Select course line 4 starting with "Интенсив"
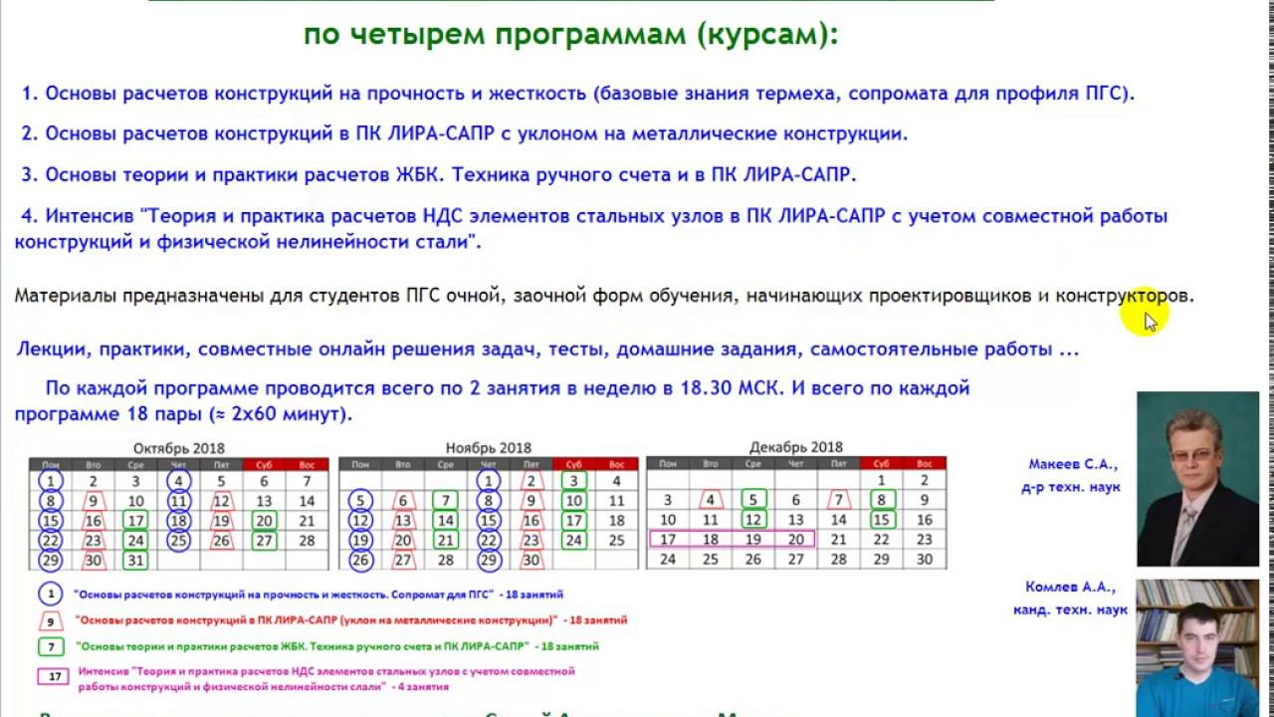This screenshot has width=1274, height=717. (x=591, y=228)
